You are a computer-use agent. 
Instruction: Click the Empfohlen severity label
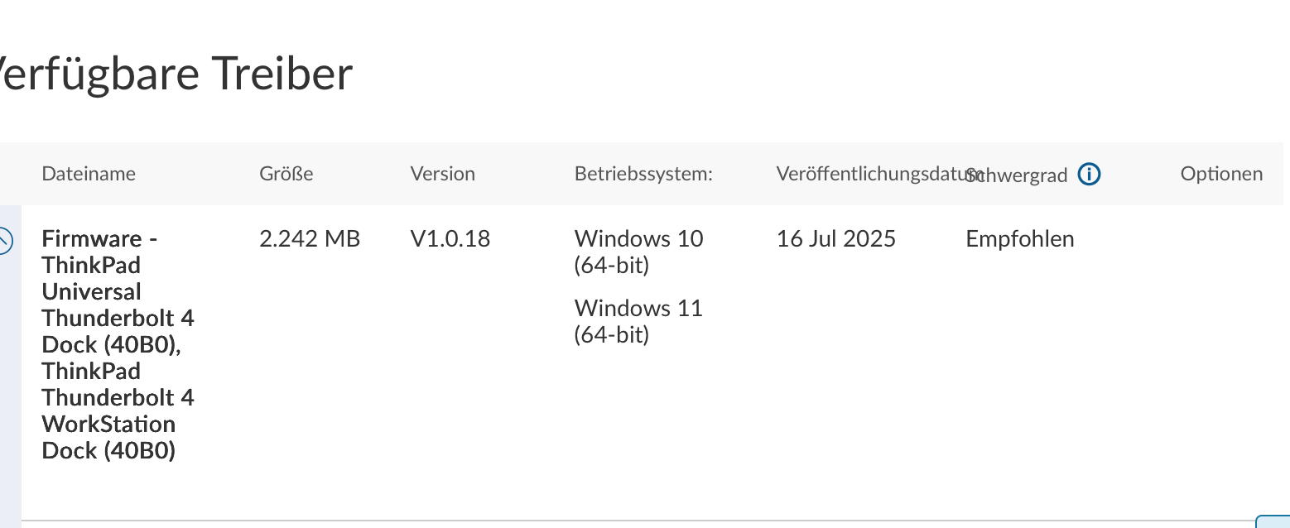tap(1020, 239)
